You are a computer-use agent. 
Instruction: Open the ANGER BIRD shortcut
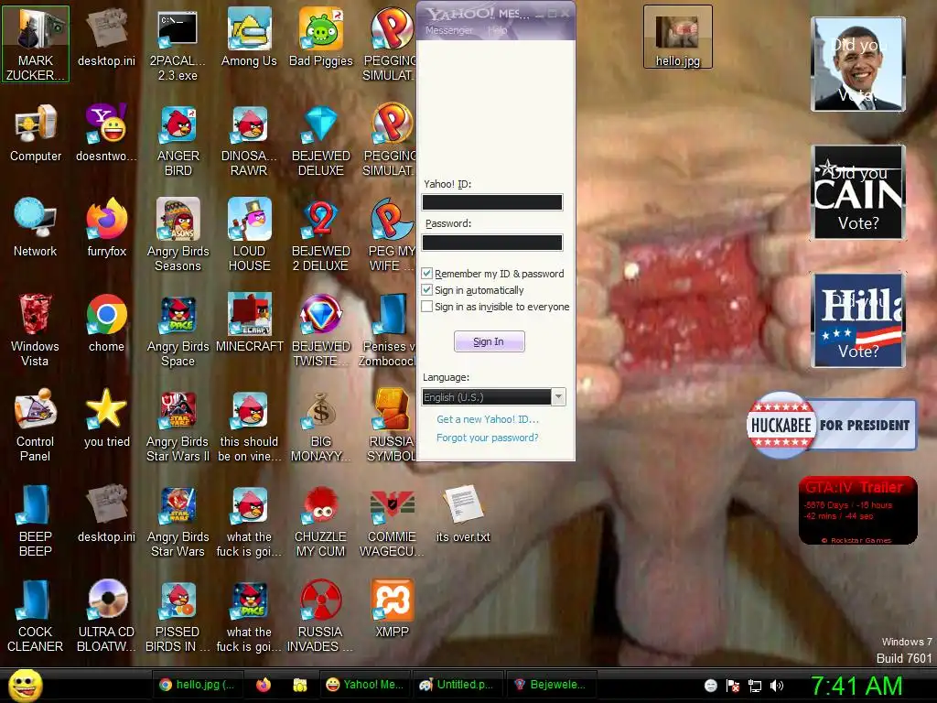tap(178, 141)
